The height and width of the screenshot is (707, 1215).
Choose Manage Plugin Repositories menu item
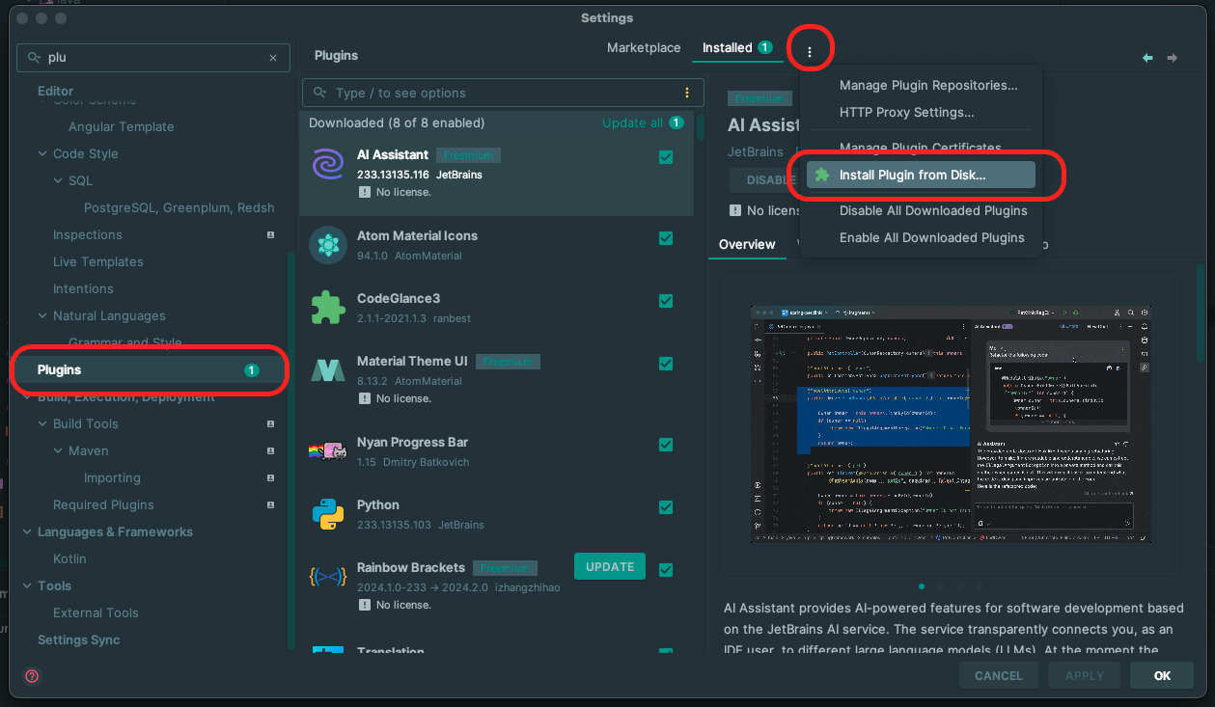point(928,85)
